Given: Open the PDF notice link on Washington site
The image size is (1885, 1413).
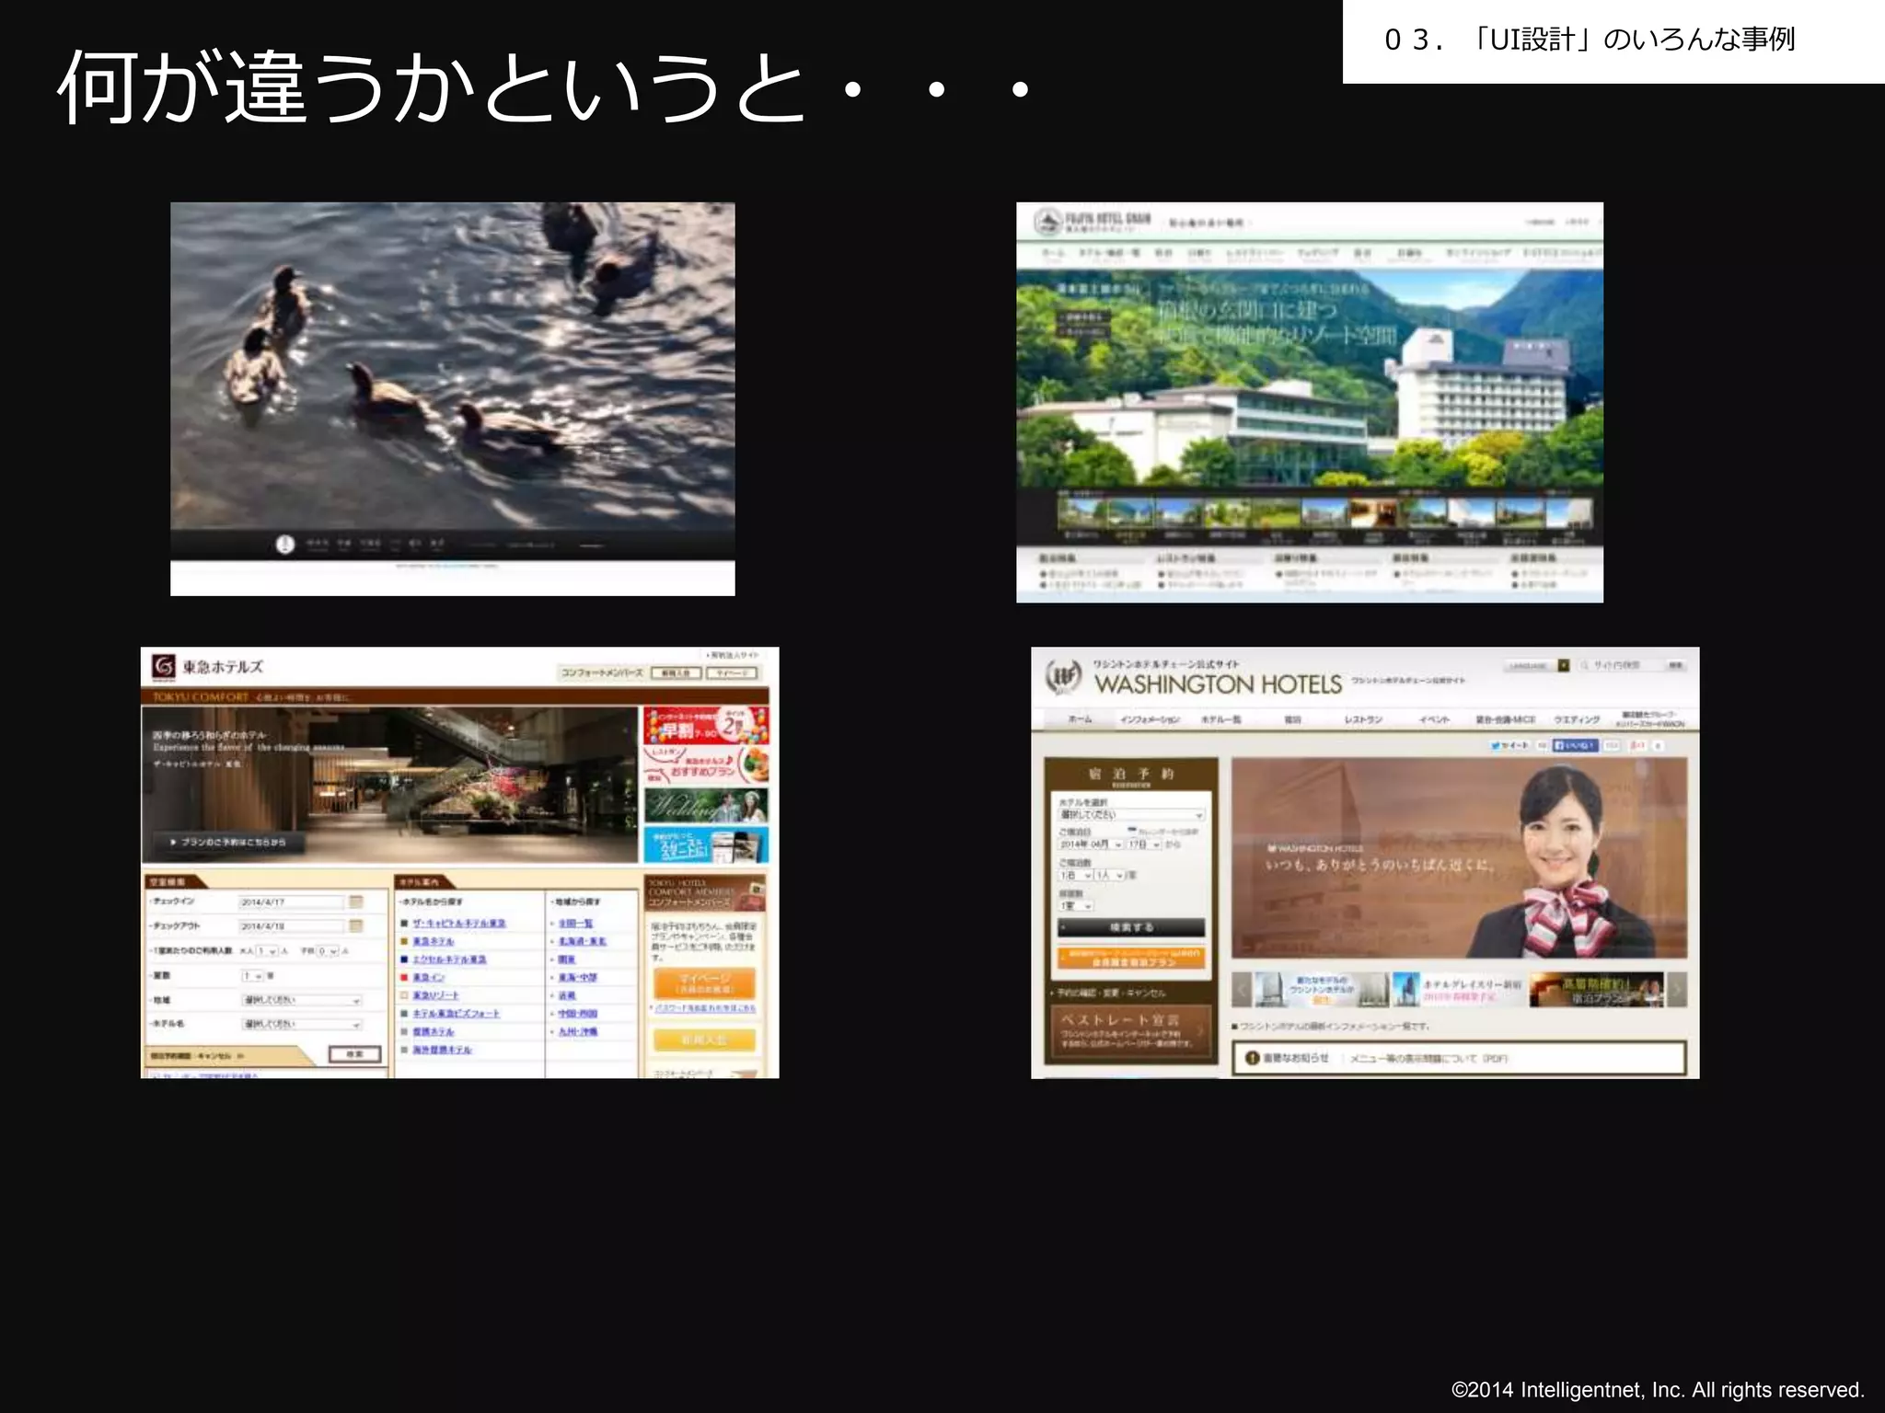Looking at the screenshot, I should 1428,1059.
